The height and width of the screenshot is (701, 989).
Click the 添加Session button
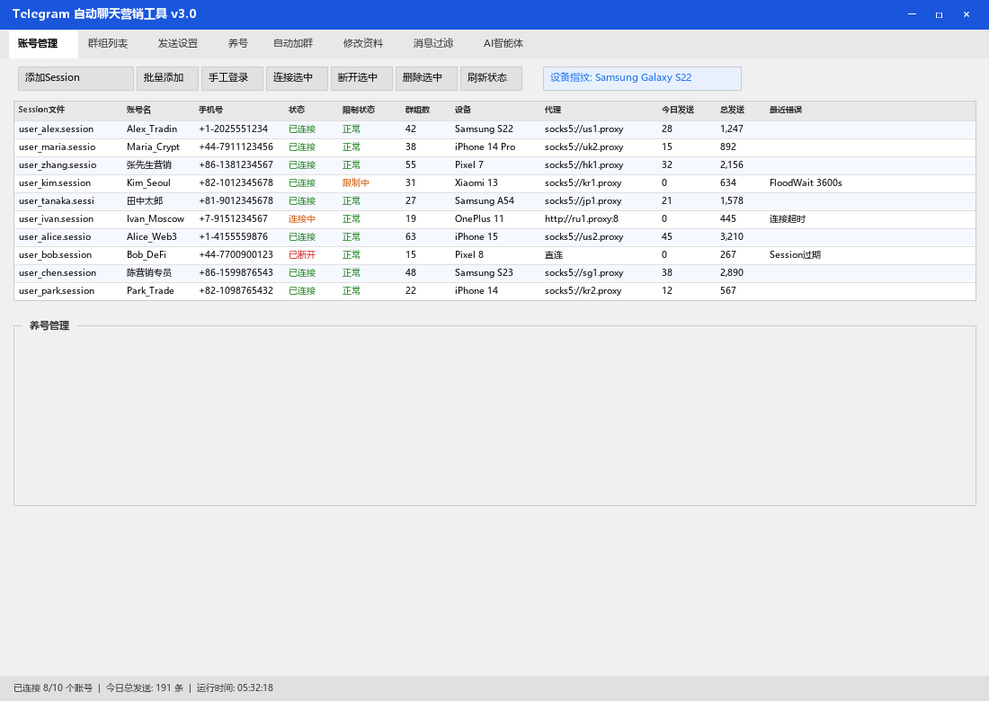(x=76, y=78)
